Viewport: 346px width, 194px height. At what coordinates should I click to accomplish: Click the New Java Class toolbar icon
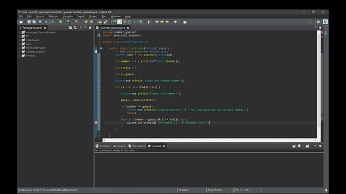click(91, 22)
